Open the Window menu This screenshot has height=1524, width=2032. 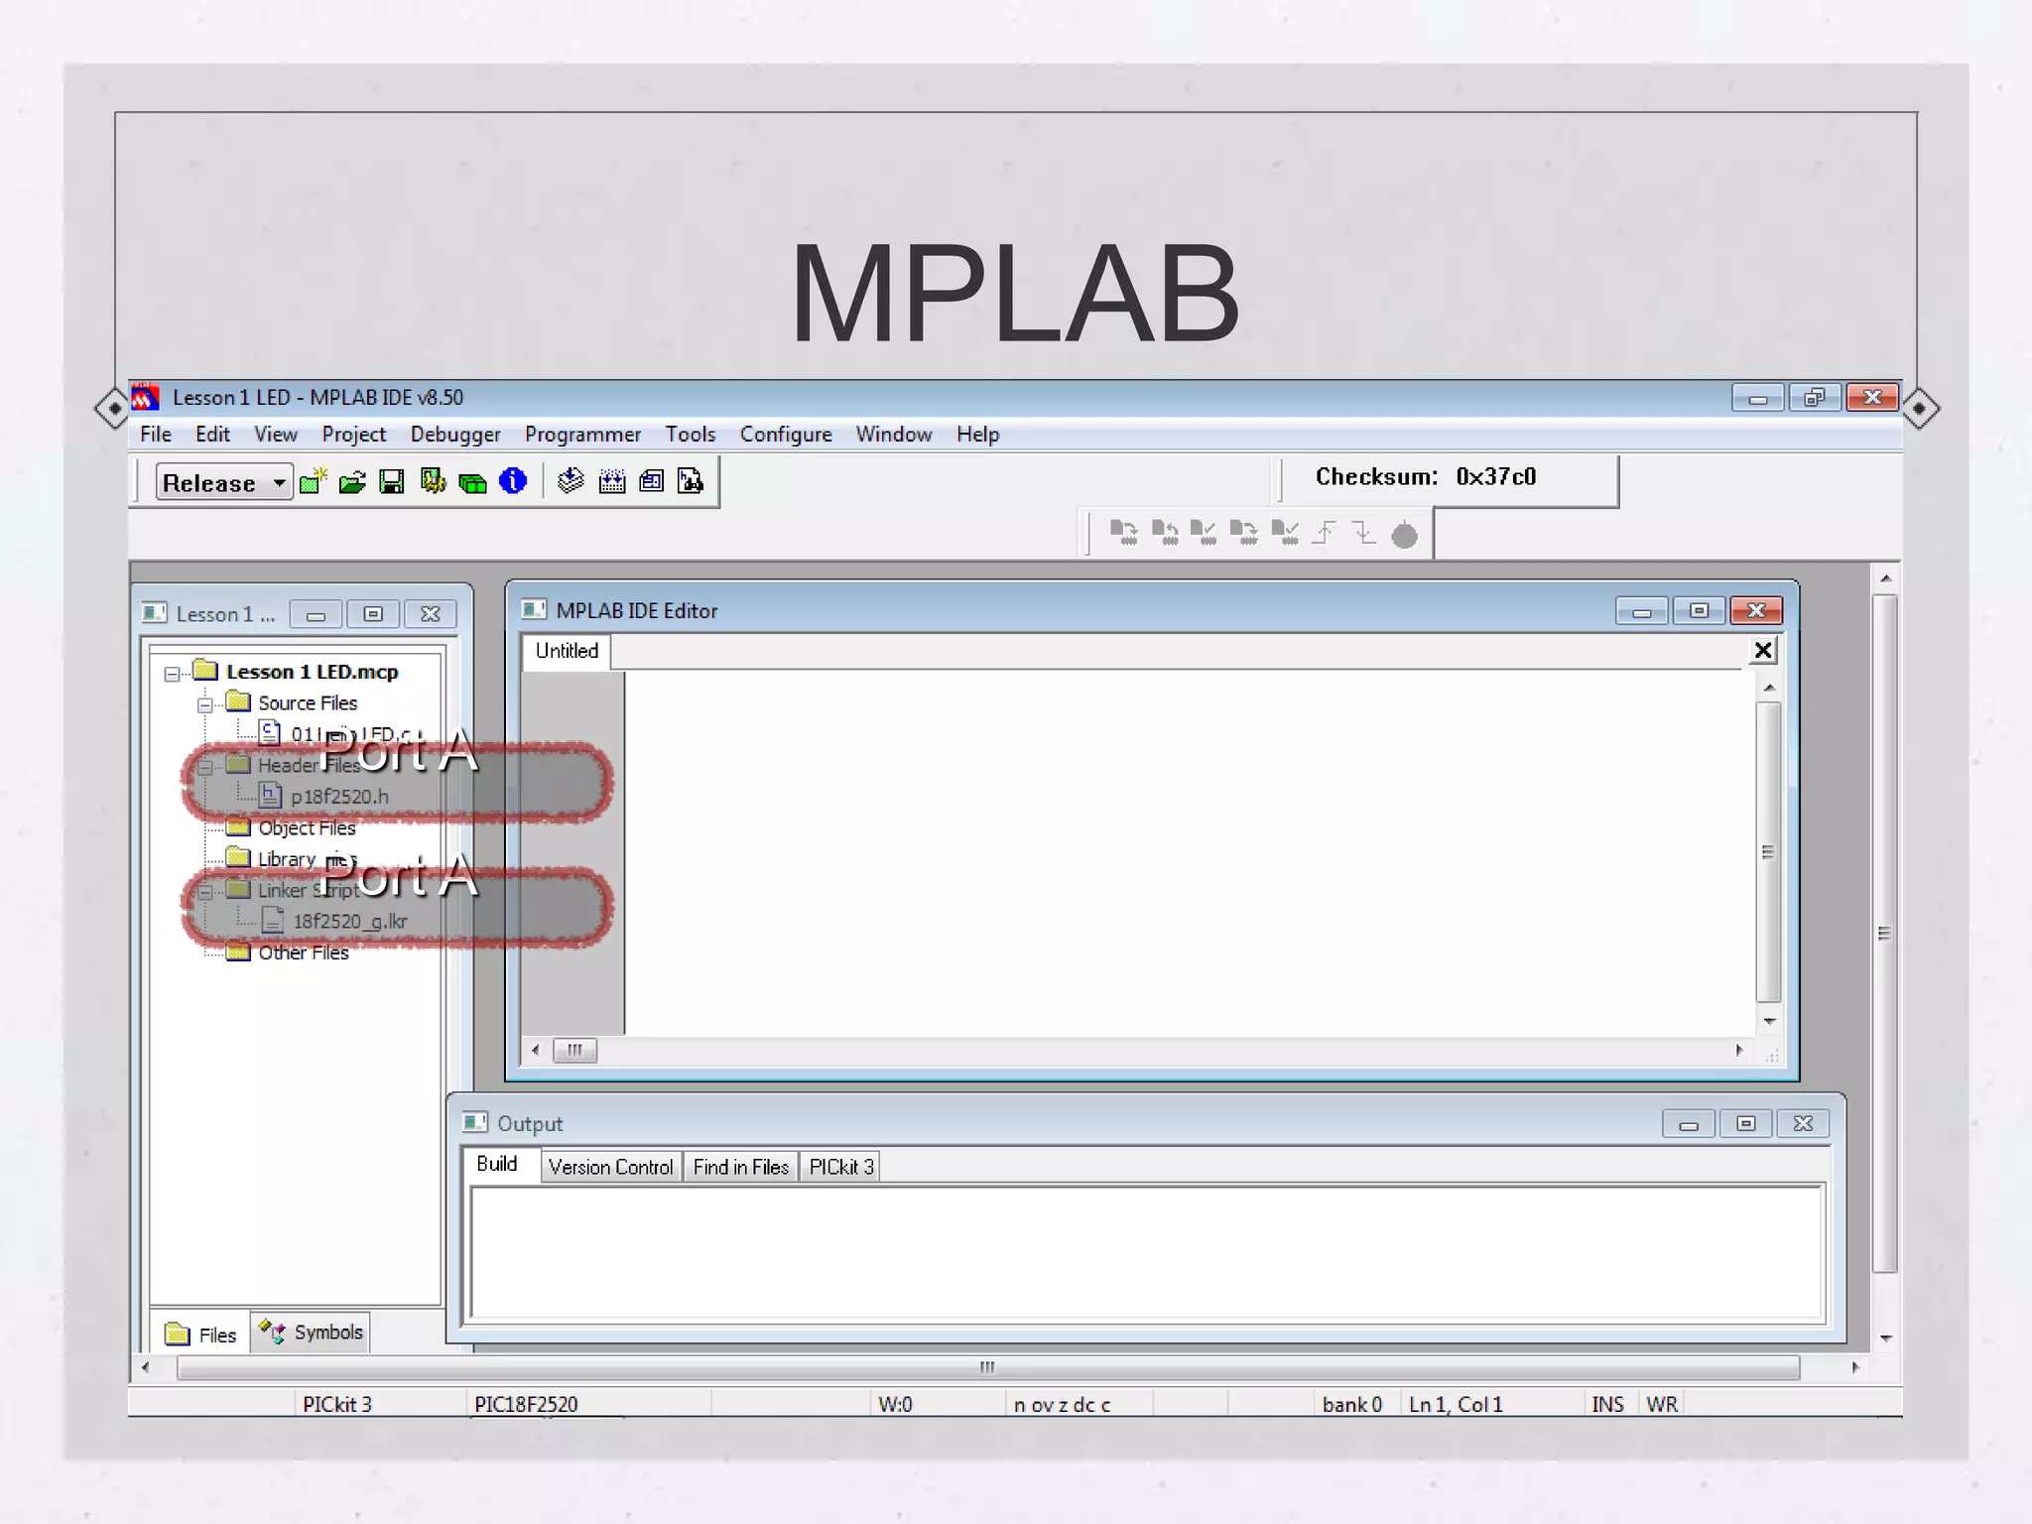(x=894, y=434)
